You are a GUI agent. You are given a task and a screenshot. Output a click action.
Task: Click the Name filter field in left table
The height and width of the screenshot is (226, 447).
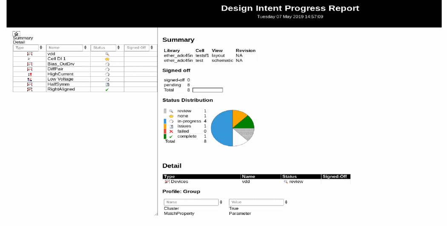65,48
